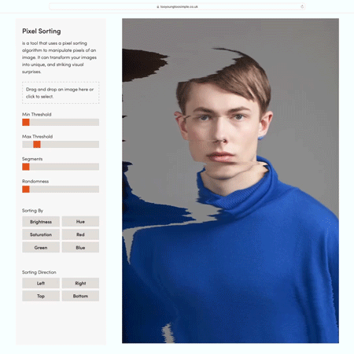Screen dimensions: 354x354
Task: Choose Saturation sorting option
Action: tap(41, 234)
